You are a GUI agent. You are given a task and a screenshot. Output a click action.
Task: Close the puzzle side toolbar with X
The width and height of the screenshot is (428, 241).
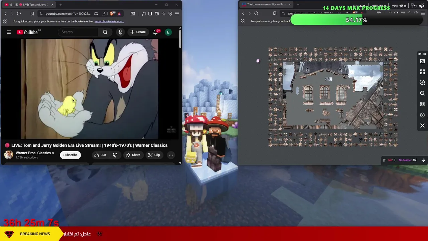point(422,126)
